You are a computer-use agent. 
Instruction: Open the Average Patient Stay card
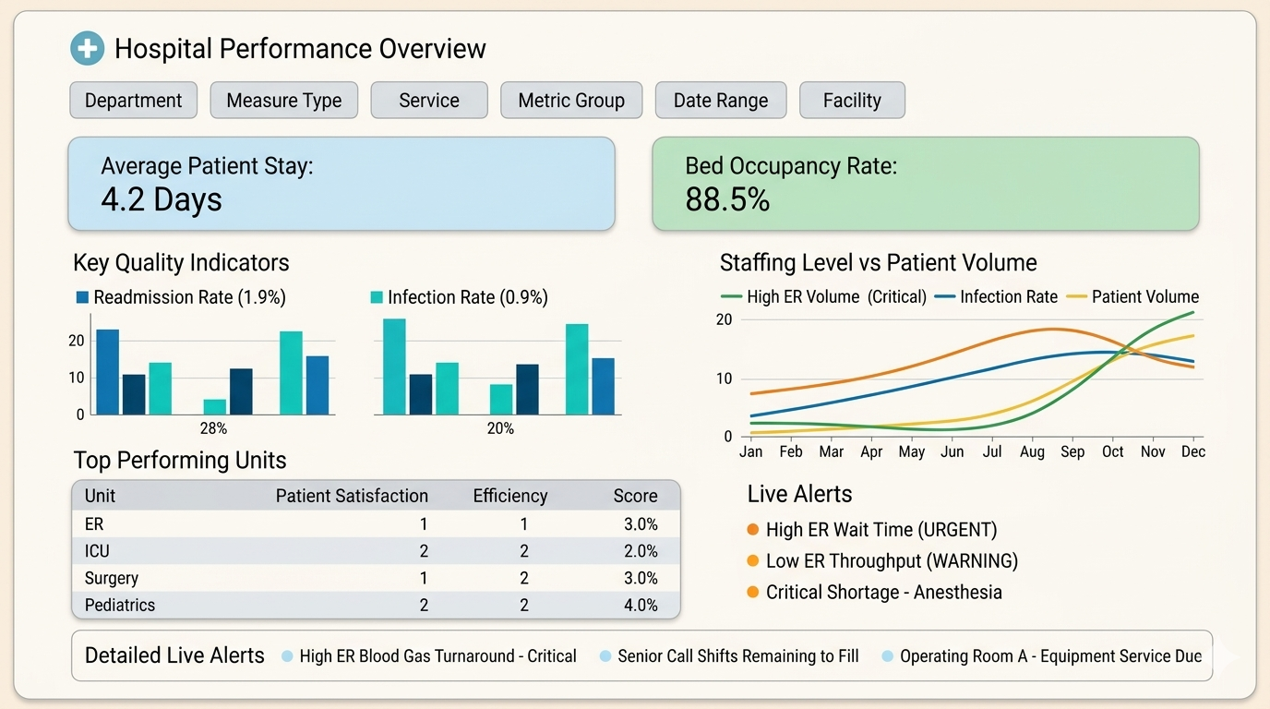(341, 184)
